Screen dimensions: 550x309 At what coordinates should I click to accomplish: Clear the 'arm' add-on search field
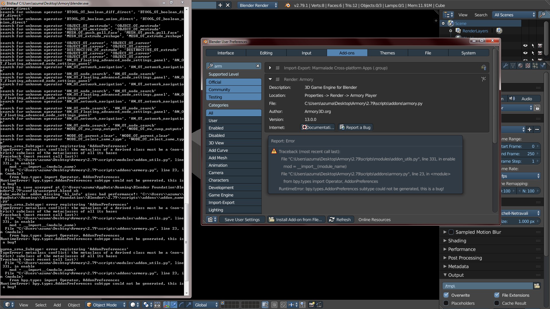pyautogui.click(x=257, y=66)
